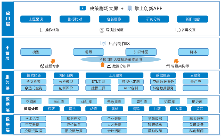Select the 研判分析 button
Viewport: 221px width, 136px height.
coord(153,19)
